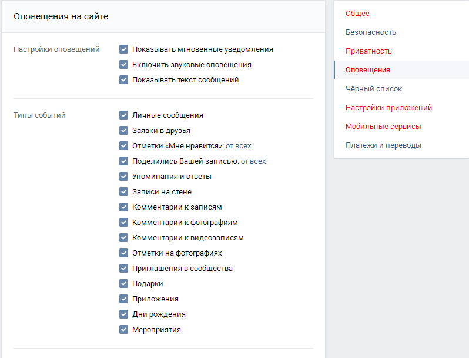
Task: Click the Оповещения на сайте heading
Action: (61, 16)
